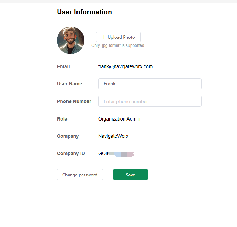This screenshot has height=227, width=237.
Task: Click the User Information heading
Action: (84, 12)
